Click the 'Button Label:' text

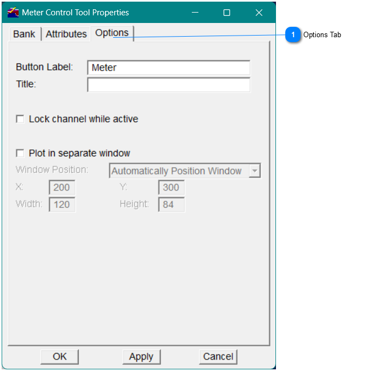(44, 67)
